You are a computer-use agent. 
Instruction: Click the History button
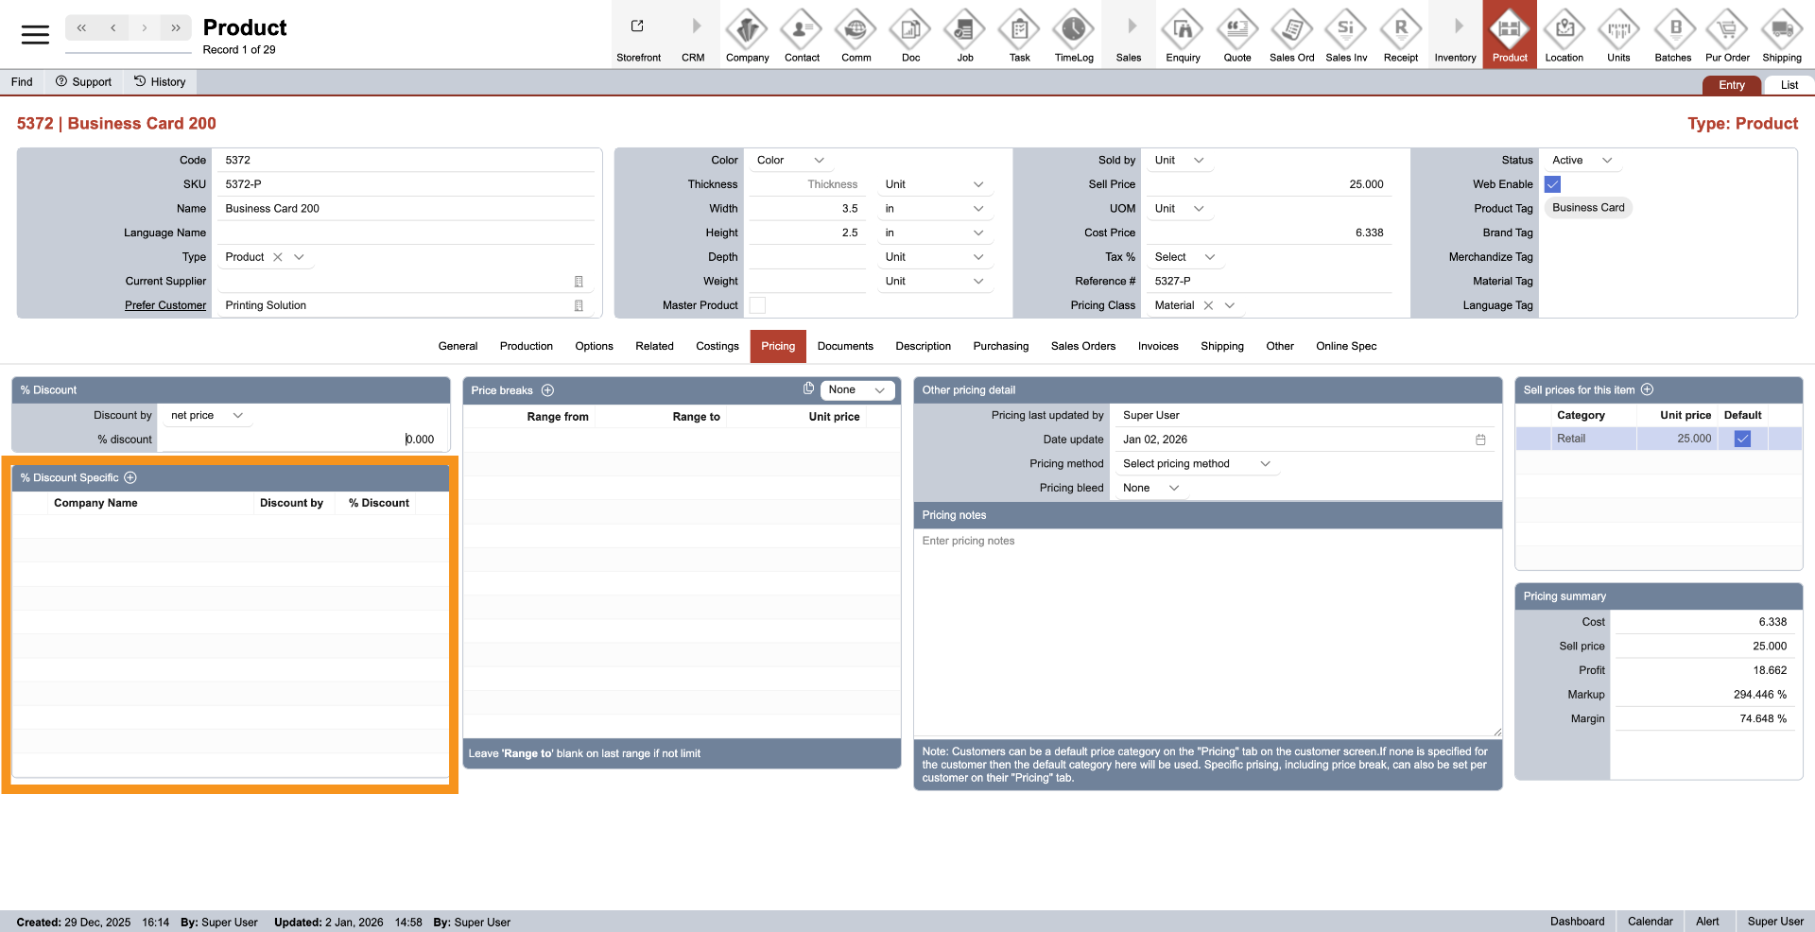pos(160,82)
